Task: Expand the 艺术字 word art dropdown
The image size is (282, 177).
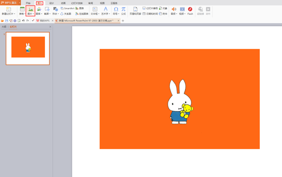Action: [109, 14]
